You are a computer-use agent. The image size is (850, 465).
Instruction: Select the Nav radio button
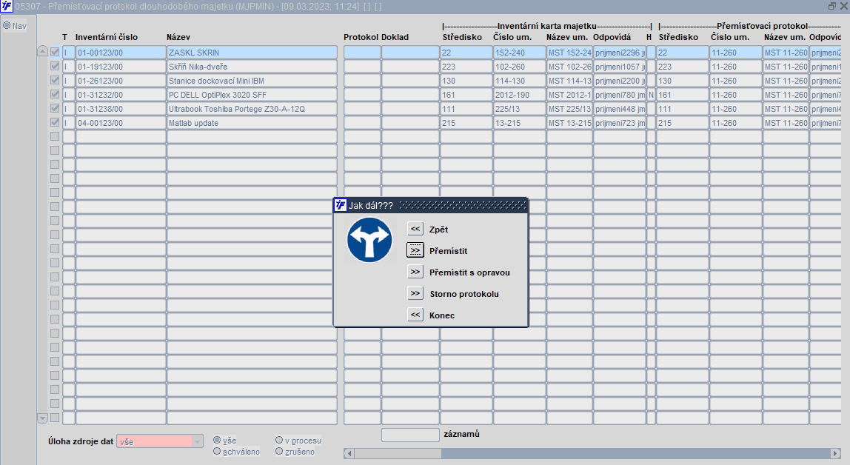point(7,25)
